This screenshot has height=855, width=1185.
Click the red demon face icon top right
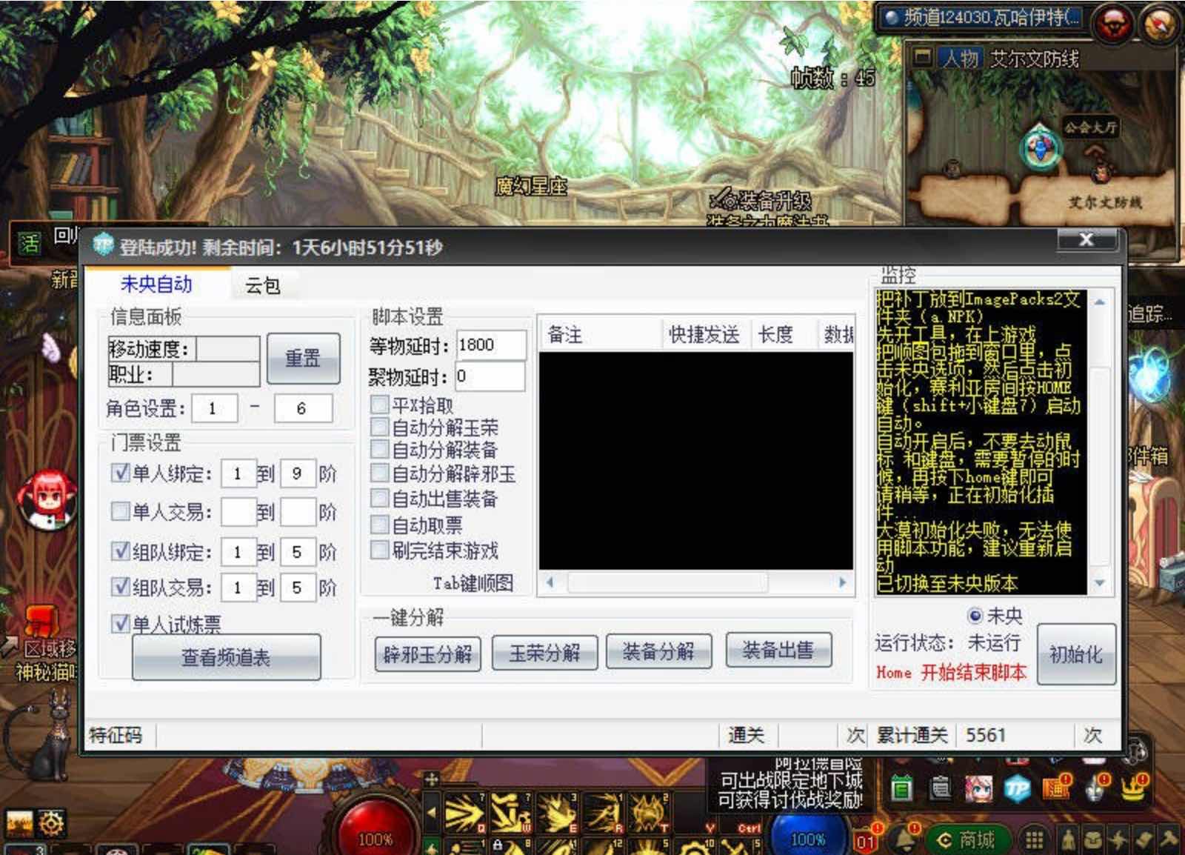point(1113,24)
